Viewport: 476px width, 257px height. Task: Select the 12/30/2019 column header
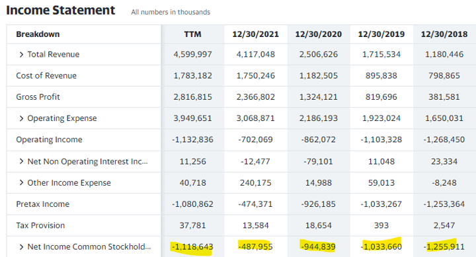(381, 34)
